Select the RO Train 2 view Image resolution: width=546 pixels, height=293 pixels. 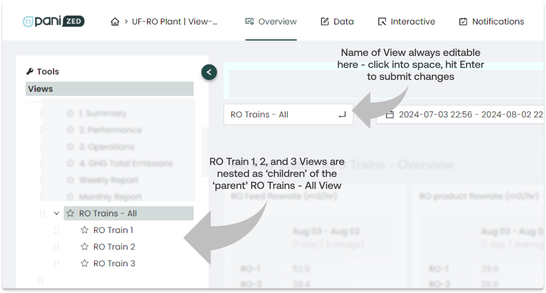114,247
